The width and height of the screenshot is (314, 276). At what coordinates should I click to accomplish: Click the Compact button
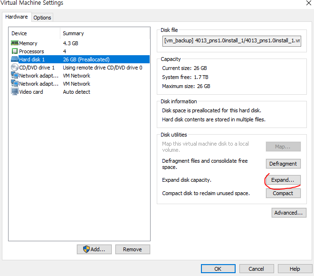pos(283,193)
